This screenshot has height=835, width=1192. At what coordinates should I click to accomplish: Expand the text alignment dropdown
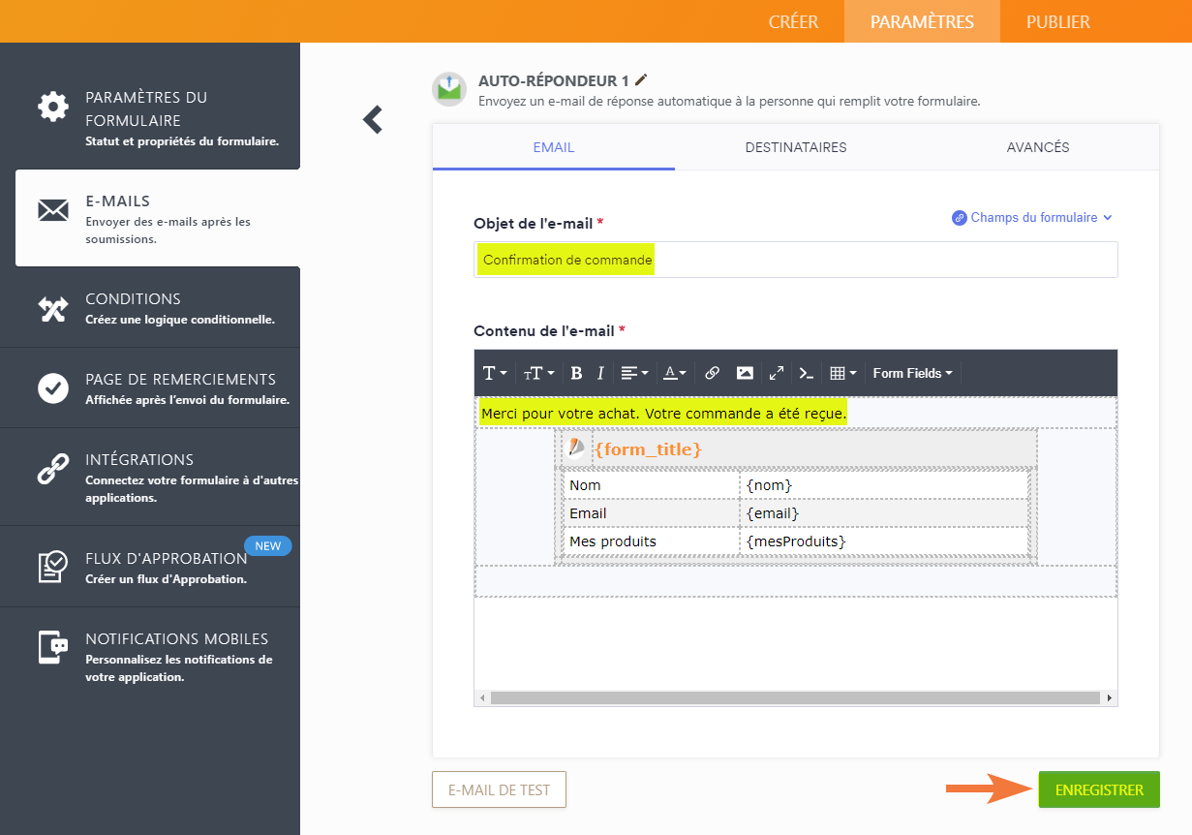(635, 374)
